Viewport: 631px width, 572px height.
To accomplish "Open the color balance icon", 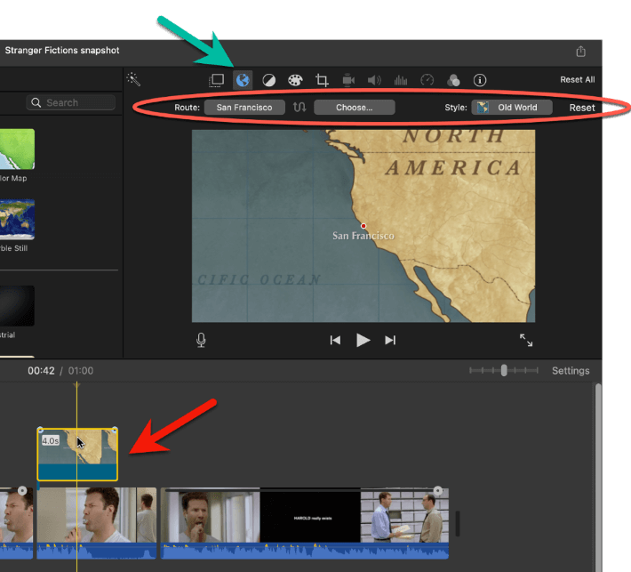I will [268, 81].
